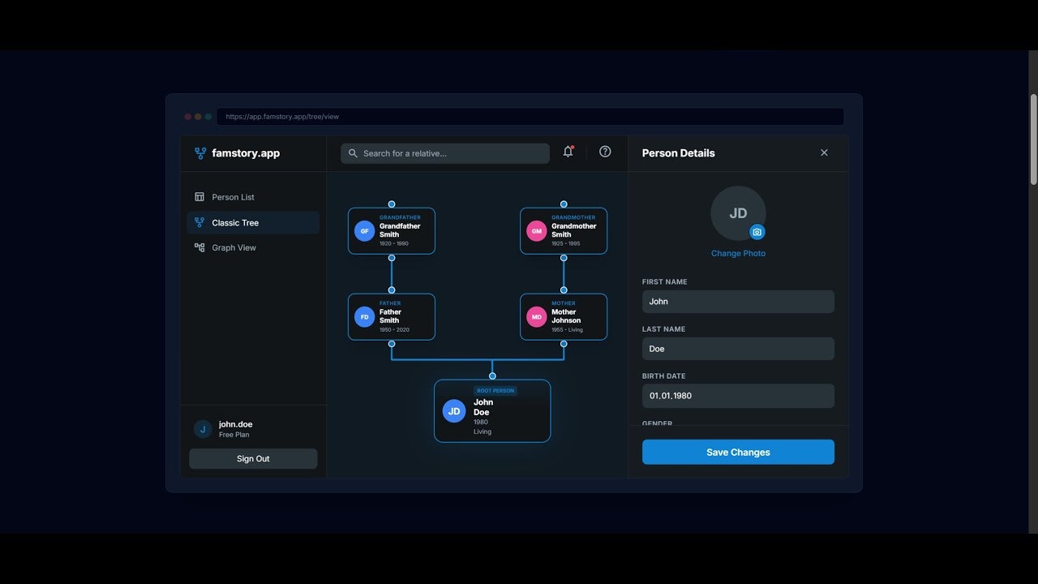Click the top connector node above Grandfather card
Viewport: 1038px width, 584px height.
tap(392, 204)
